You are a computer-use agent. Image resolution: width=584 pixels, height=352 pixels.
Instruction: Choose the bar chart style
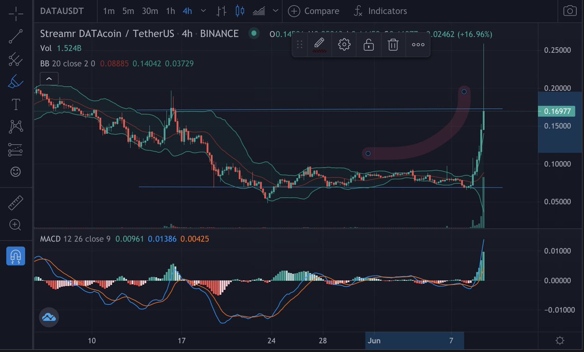click(222, 11)
